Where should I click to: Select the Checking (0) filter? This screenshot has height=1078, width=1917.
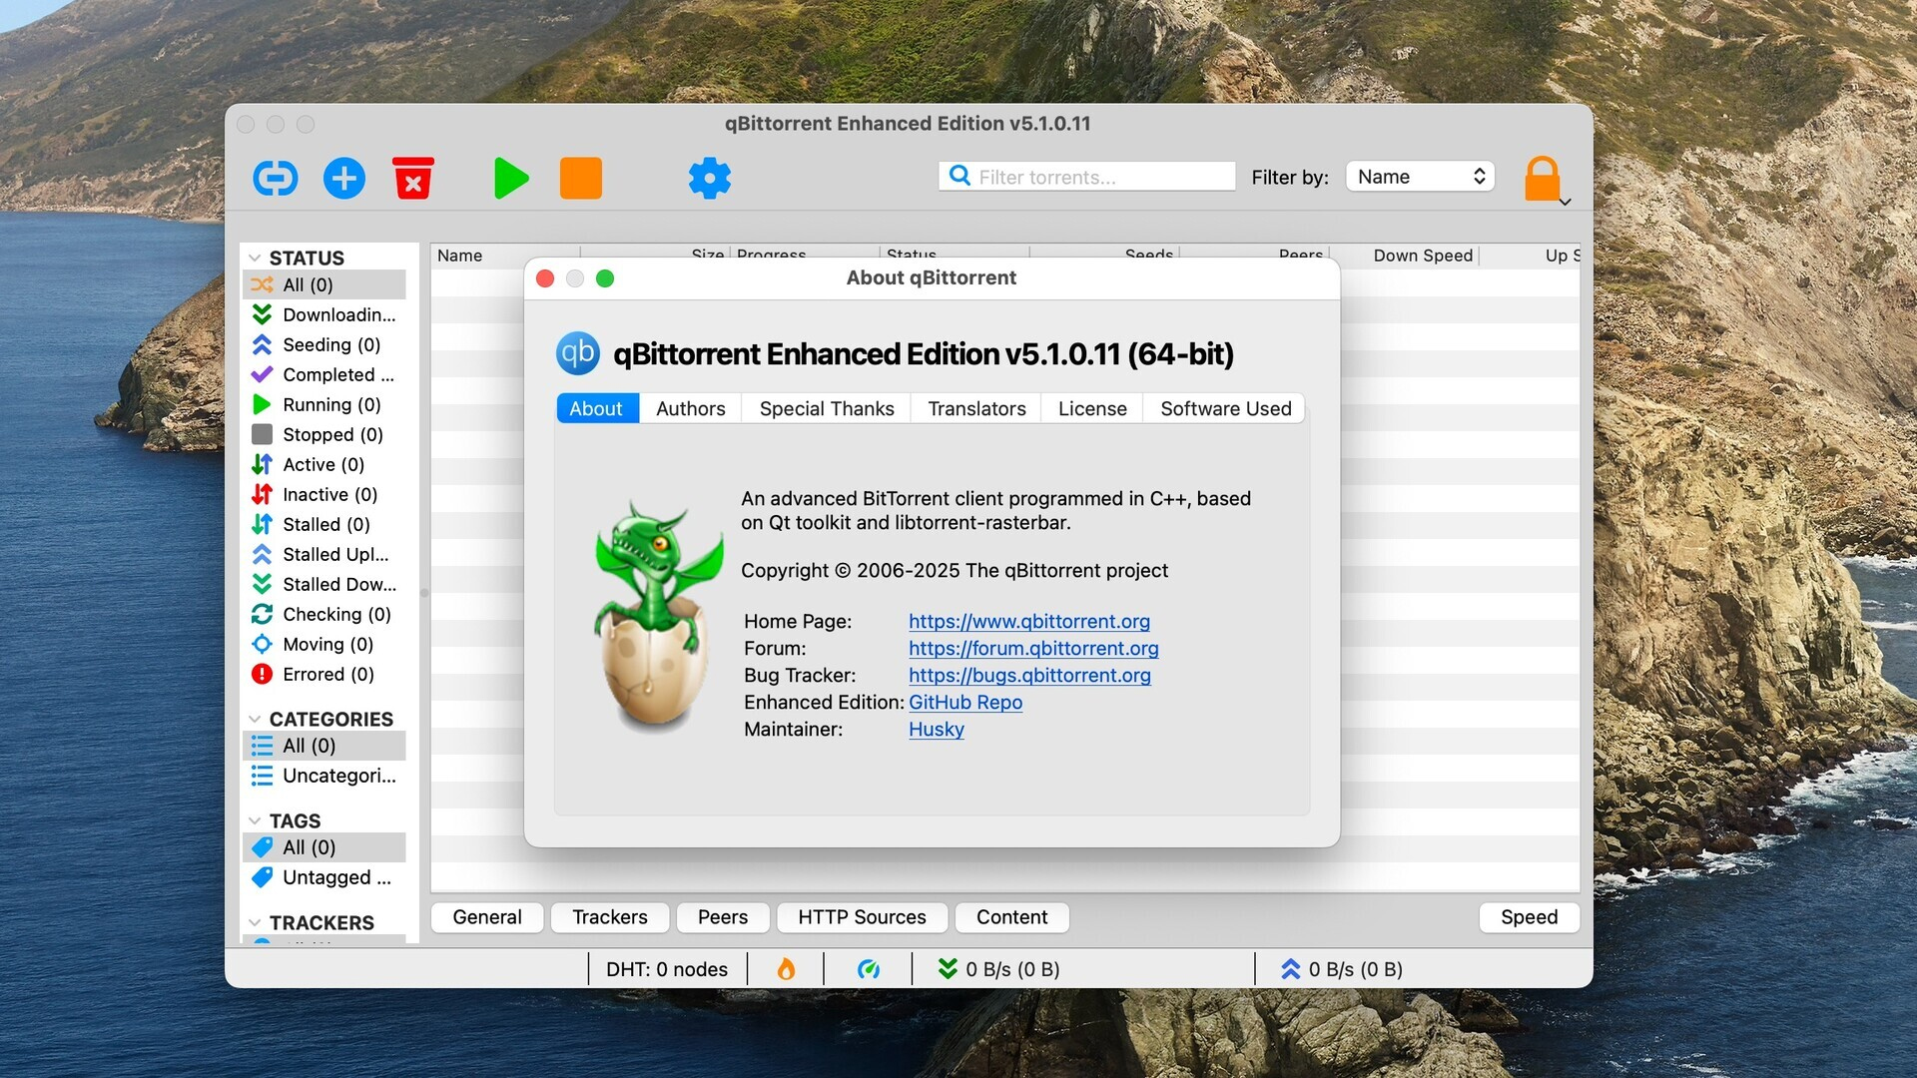click(x=324, y=614)
